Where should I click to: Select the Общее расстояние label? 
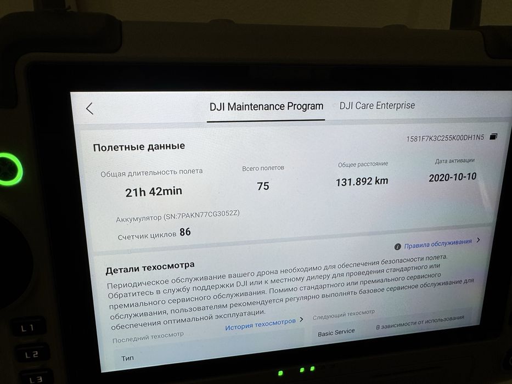363,164
